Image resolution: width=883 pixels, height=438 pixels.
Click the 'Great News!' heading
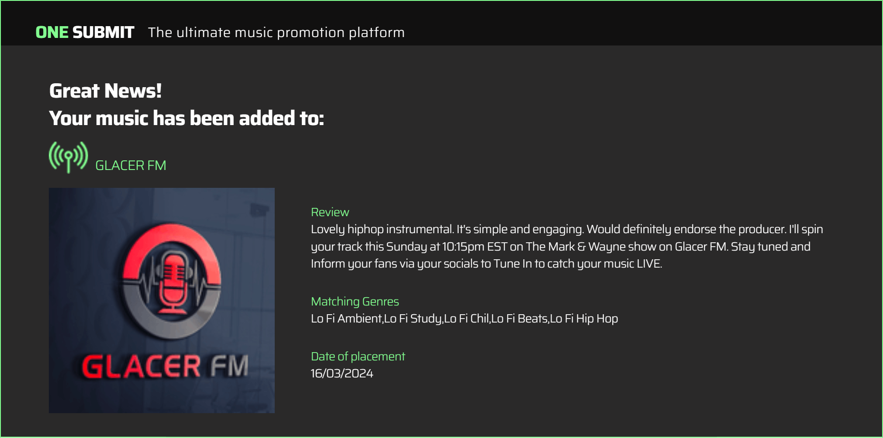[106, 91]
